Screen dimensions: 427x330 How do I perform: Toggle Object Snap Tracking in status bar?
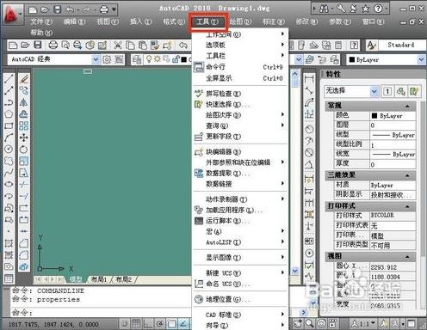(x=183, y=324)
